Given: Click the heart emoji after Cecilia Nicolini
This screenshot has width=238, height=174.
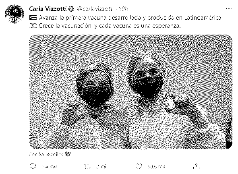Looking at the screenshot, I should (68, 155).
